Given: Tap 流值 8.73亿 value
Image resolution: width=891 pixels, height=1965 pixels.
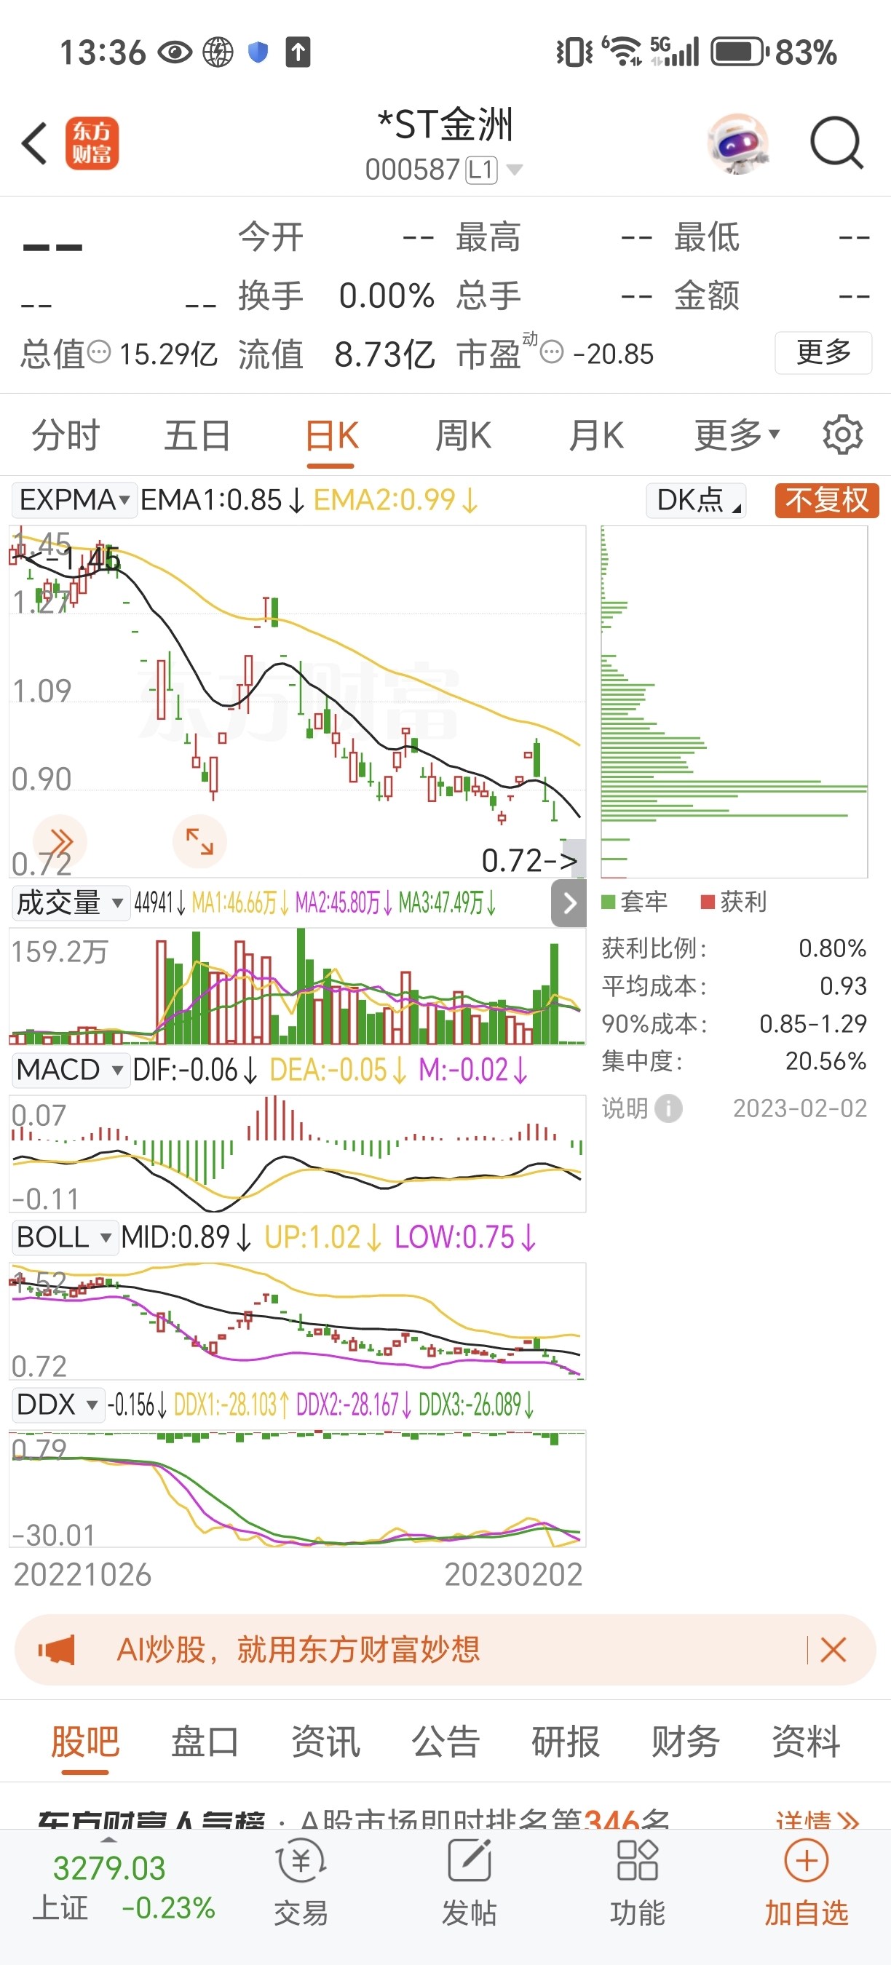Looking at the screenshot, I should 384,354.
